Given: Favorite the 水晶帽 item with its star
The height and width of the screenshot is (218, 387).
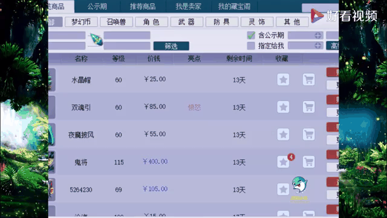Looking at the screenshot, I should pyautogui.click(x=283, y=80).
